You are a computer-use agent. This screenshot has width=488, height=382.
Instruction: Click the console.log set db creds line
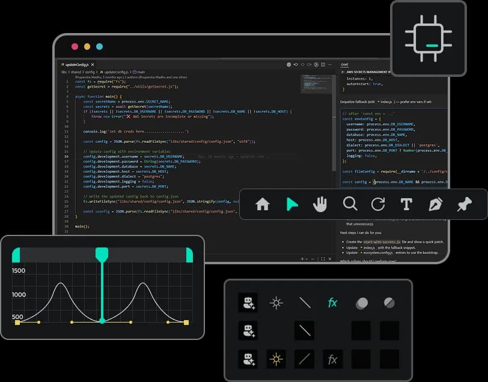tap(136, 132)
